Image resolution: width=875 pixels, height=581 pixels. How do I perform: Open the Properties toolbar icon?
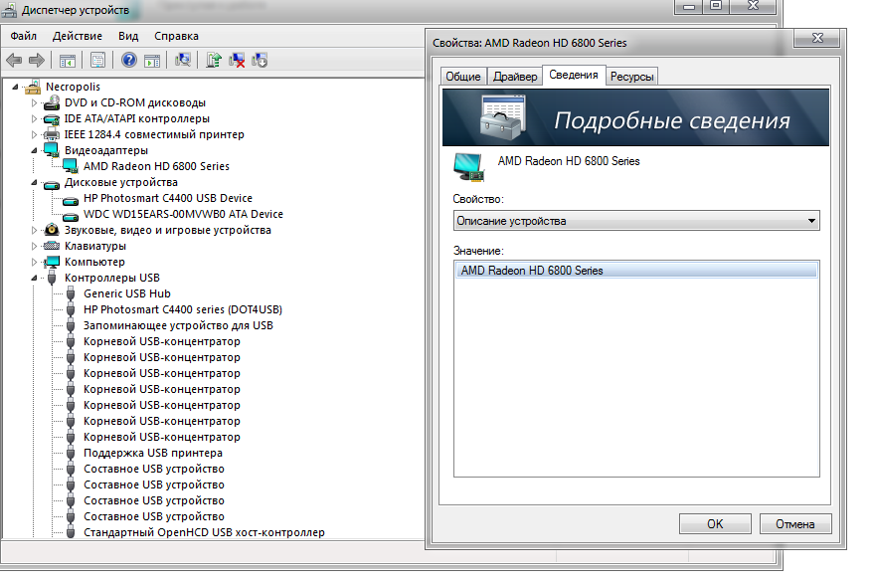pyautogui.click(x=97, y=60)
